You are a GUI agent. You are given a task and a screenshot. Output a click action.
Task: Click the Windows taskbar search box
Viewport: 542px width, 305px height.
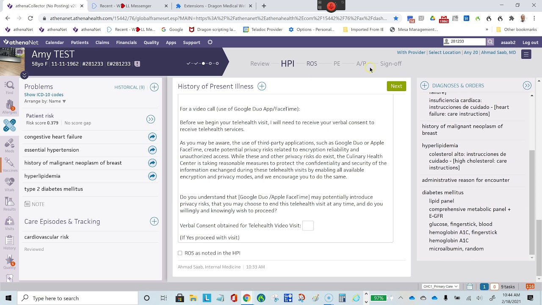(79, 298)
